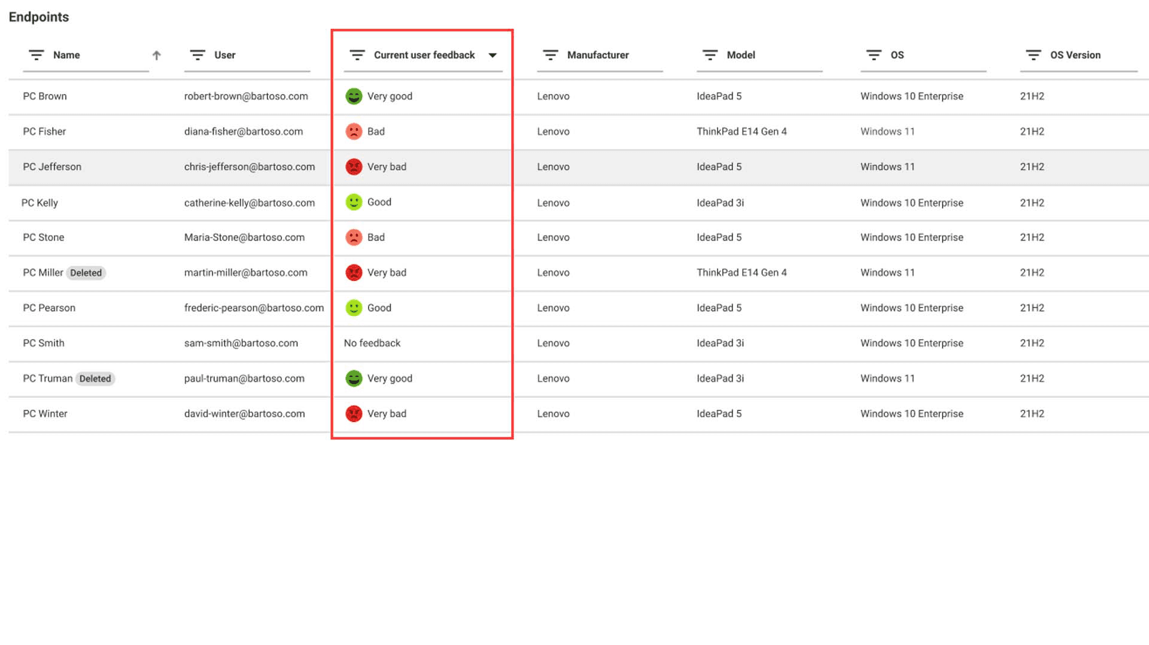Screen dimensions: 1149x645
Task: Click the User column header label
Action: (225, 55)
